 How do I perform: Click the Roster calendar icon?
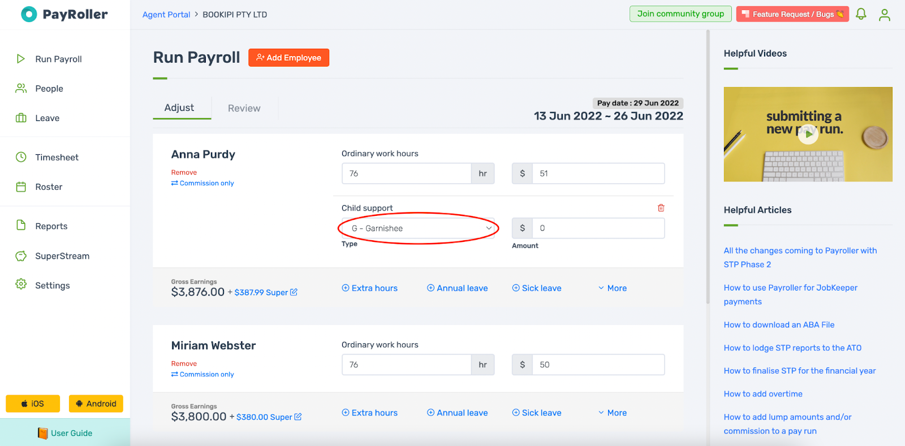click(x=21, y=187)
